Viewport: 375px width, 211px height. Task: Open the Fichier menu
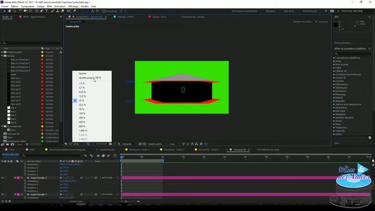pos(5,6)
